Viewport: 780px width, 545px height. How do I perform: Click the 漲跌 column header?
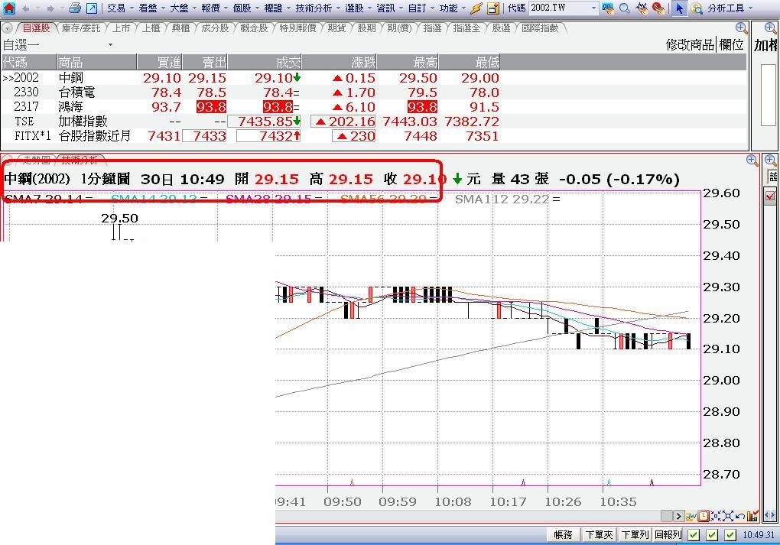[340, 62]
